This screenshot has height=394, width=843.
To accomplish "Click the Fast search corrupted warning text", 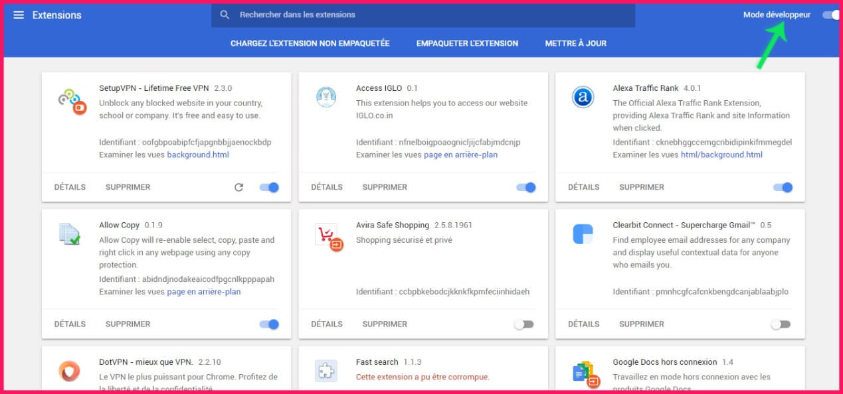I will (422, 377).
